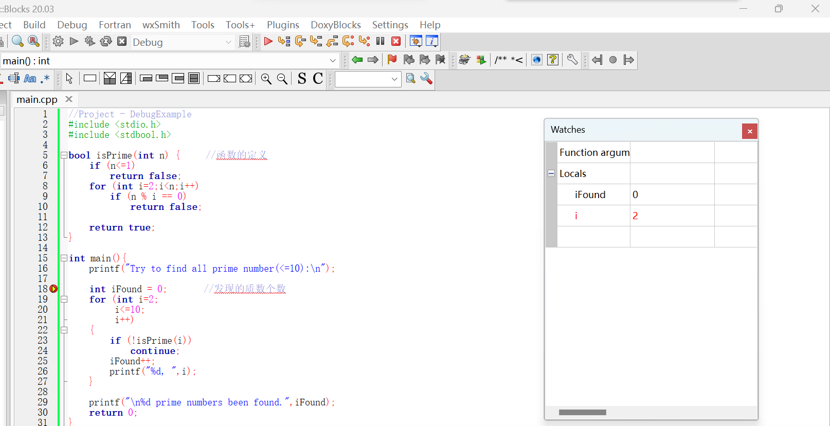Viewport: 830px width, 426px height.
Task: Click the Rebuild arrows icon
Action: click(x=106, y=41)
